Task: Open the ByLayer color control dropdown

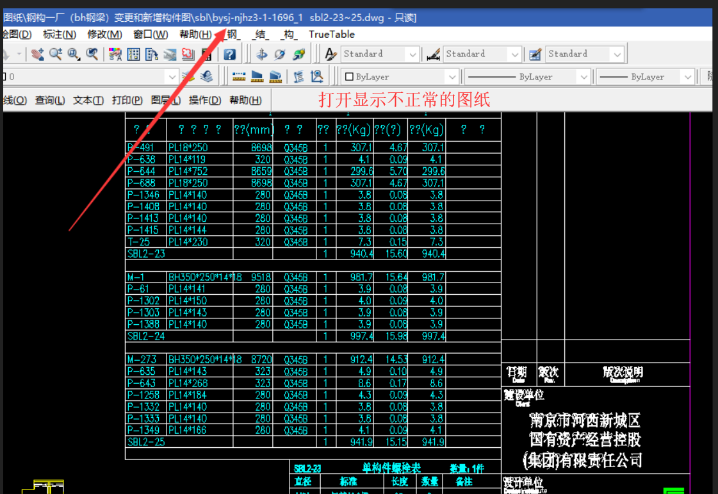Action: coord(452,77)
